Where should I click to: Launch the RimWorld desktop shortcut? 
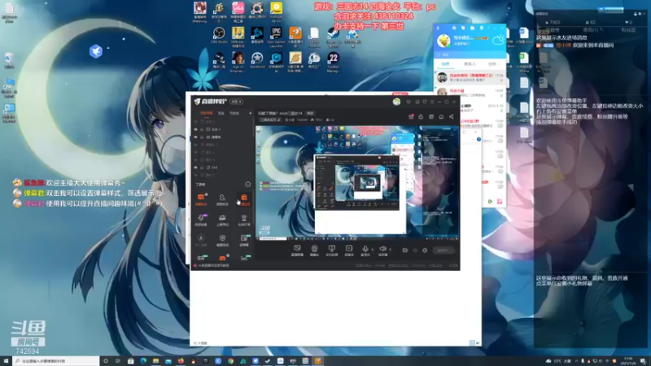click(257, 60)
